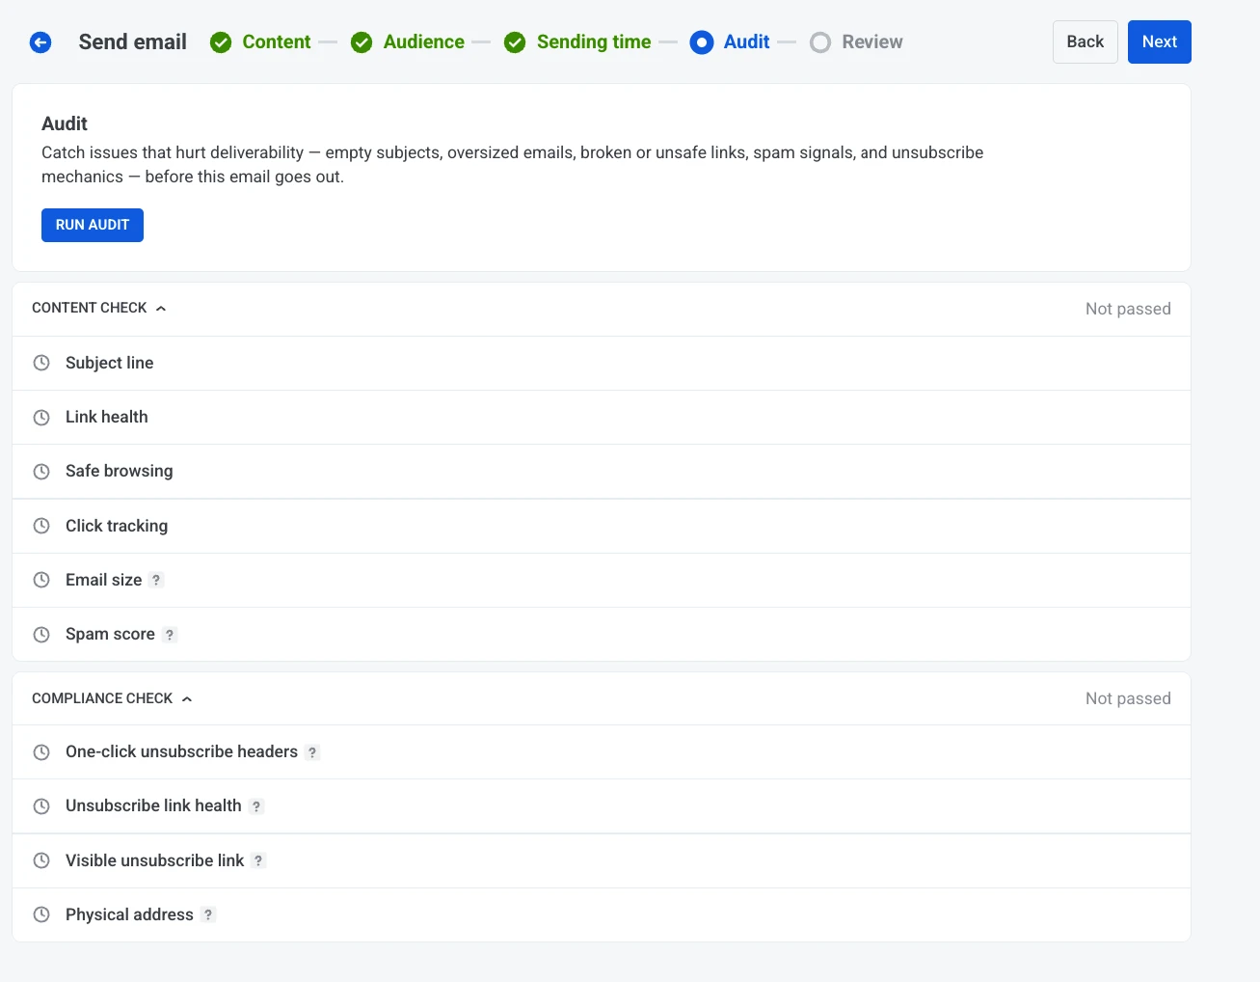Screen dimensions: 1260x982
Task: Click the clock icon beside Spam score
Action: (41, 635)
